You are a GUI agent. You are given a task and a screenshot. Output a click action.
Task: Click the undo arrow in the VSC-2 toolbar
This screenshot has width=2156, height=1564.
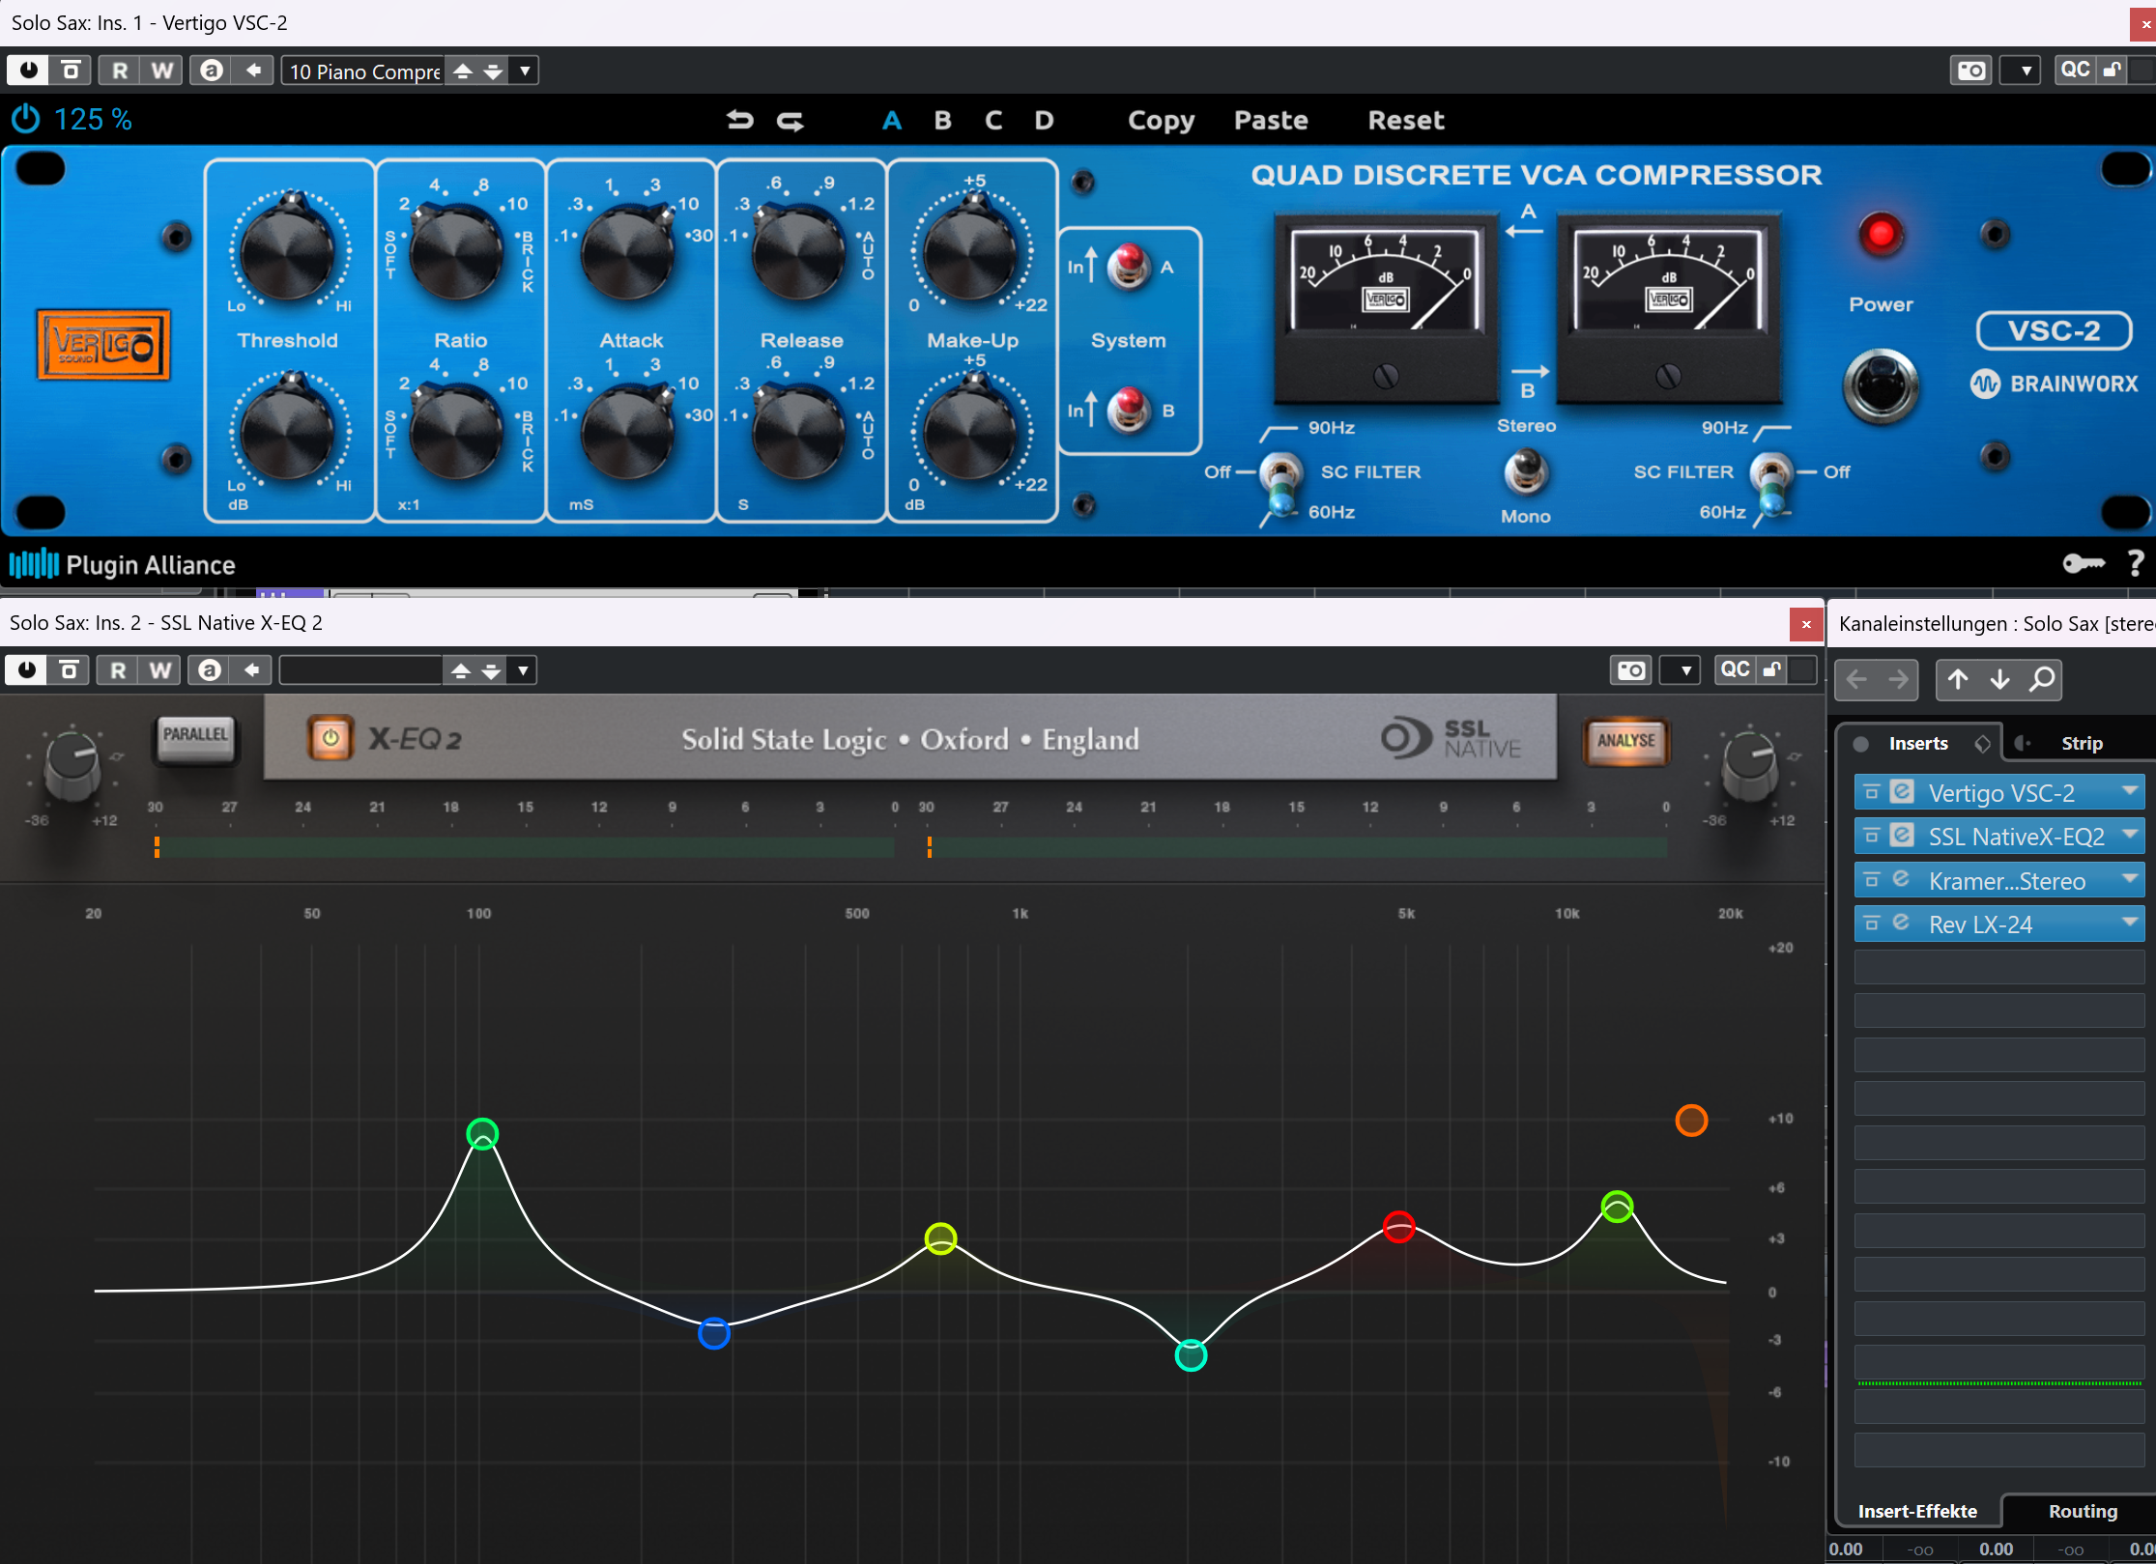click(x=739, y=120)
